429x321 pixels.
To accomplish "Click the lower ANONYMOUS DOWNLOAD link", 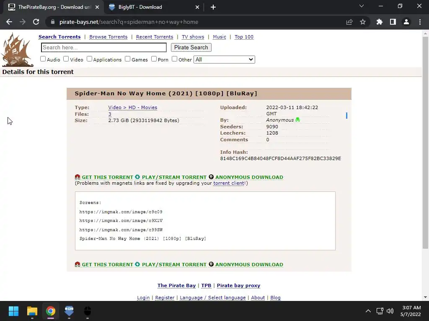I will point(249,265).
